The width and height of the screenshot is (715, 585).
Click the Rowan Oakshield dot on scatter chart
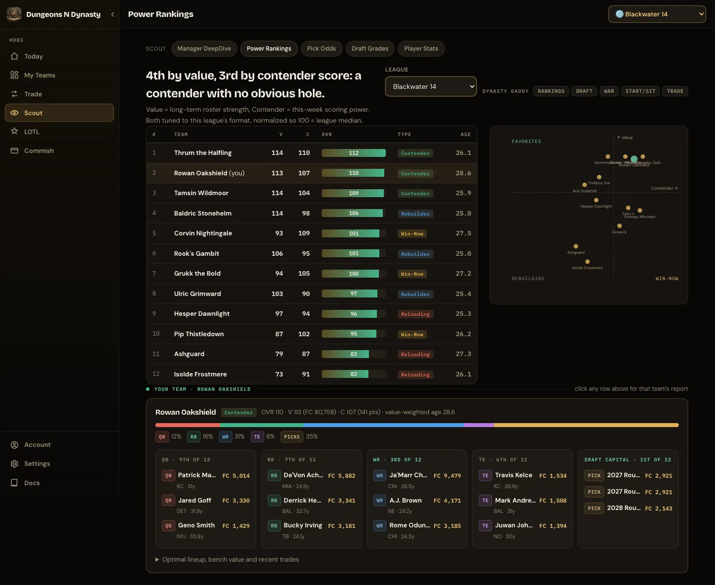pyautogui.click(x=634, y=159)
